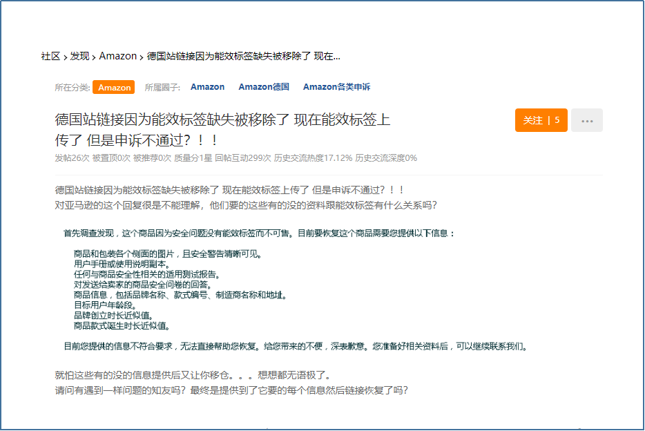The height and width of the screenshot is (431, 645).
Task: Click the post title heading about 能效标签
Action: tap(222, 129)
